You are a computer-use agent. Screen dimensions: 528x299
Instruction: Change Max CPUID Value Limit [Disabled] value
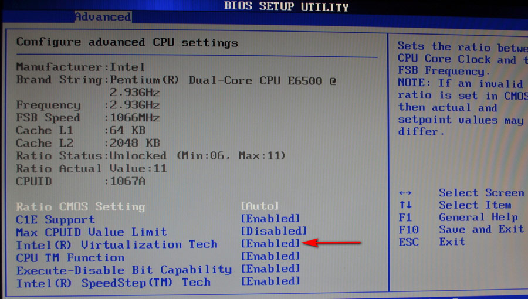click(274, 231)
